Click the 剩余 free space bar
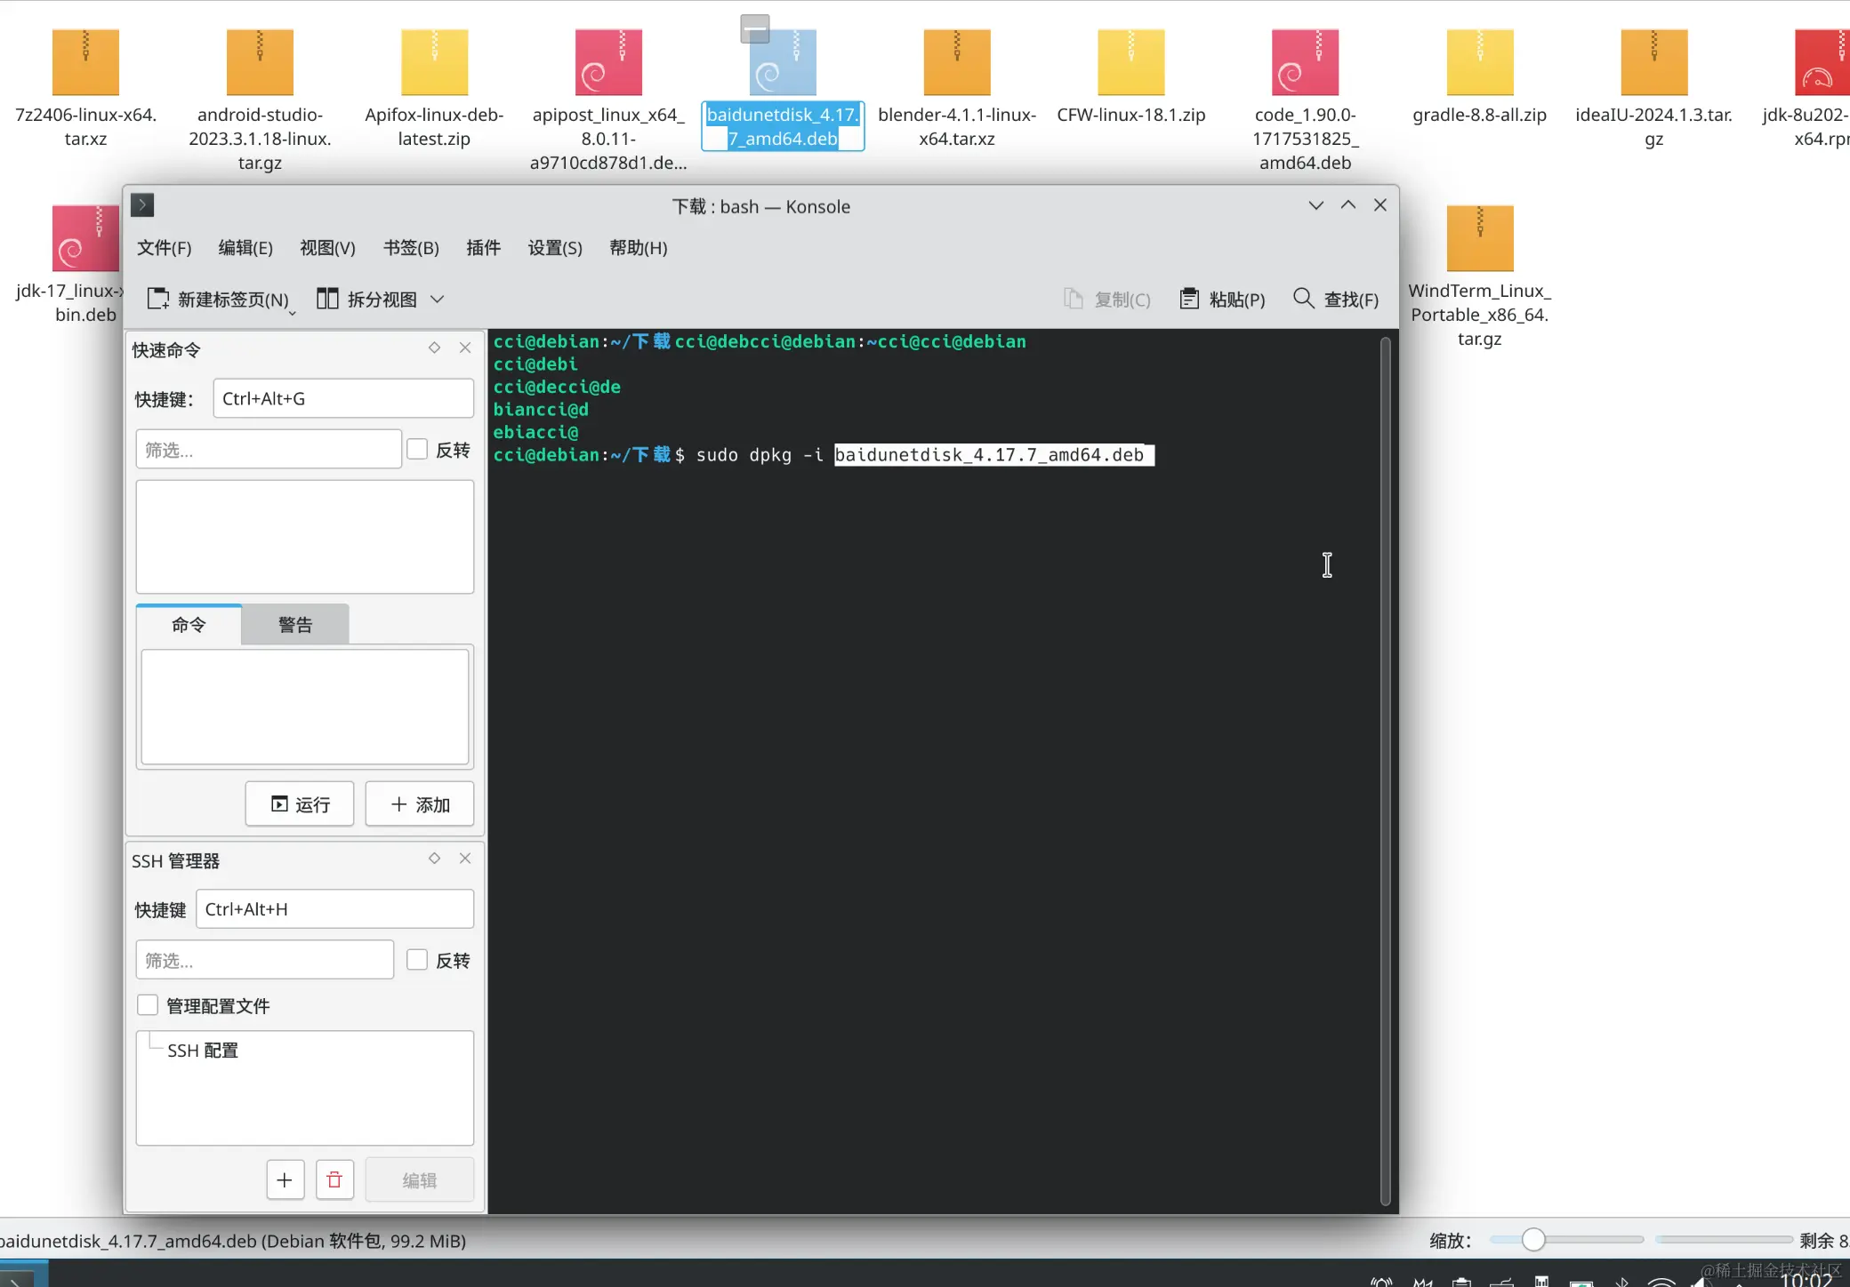The image size is (1850, 1287). (x=1724, y=1239)
